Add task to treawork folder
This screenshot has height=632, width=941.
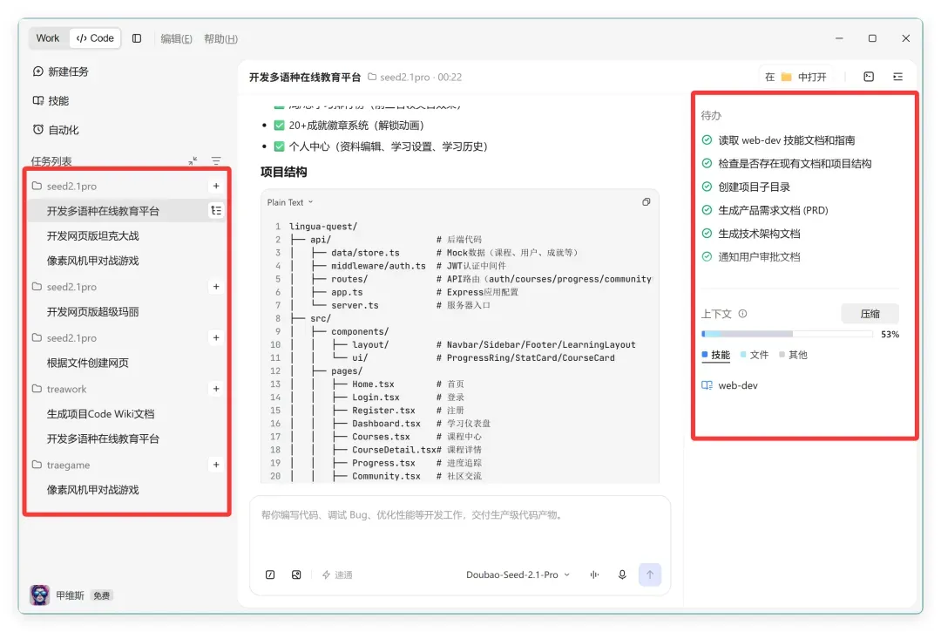click(x=216, y=389)
